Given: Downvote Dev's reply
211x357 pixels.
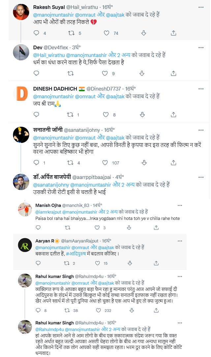Looking at the screenshot, I should click(x=142, y=74).
